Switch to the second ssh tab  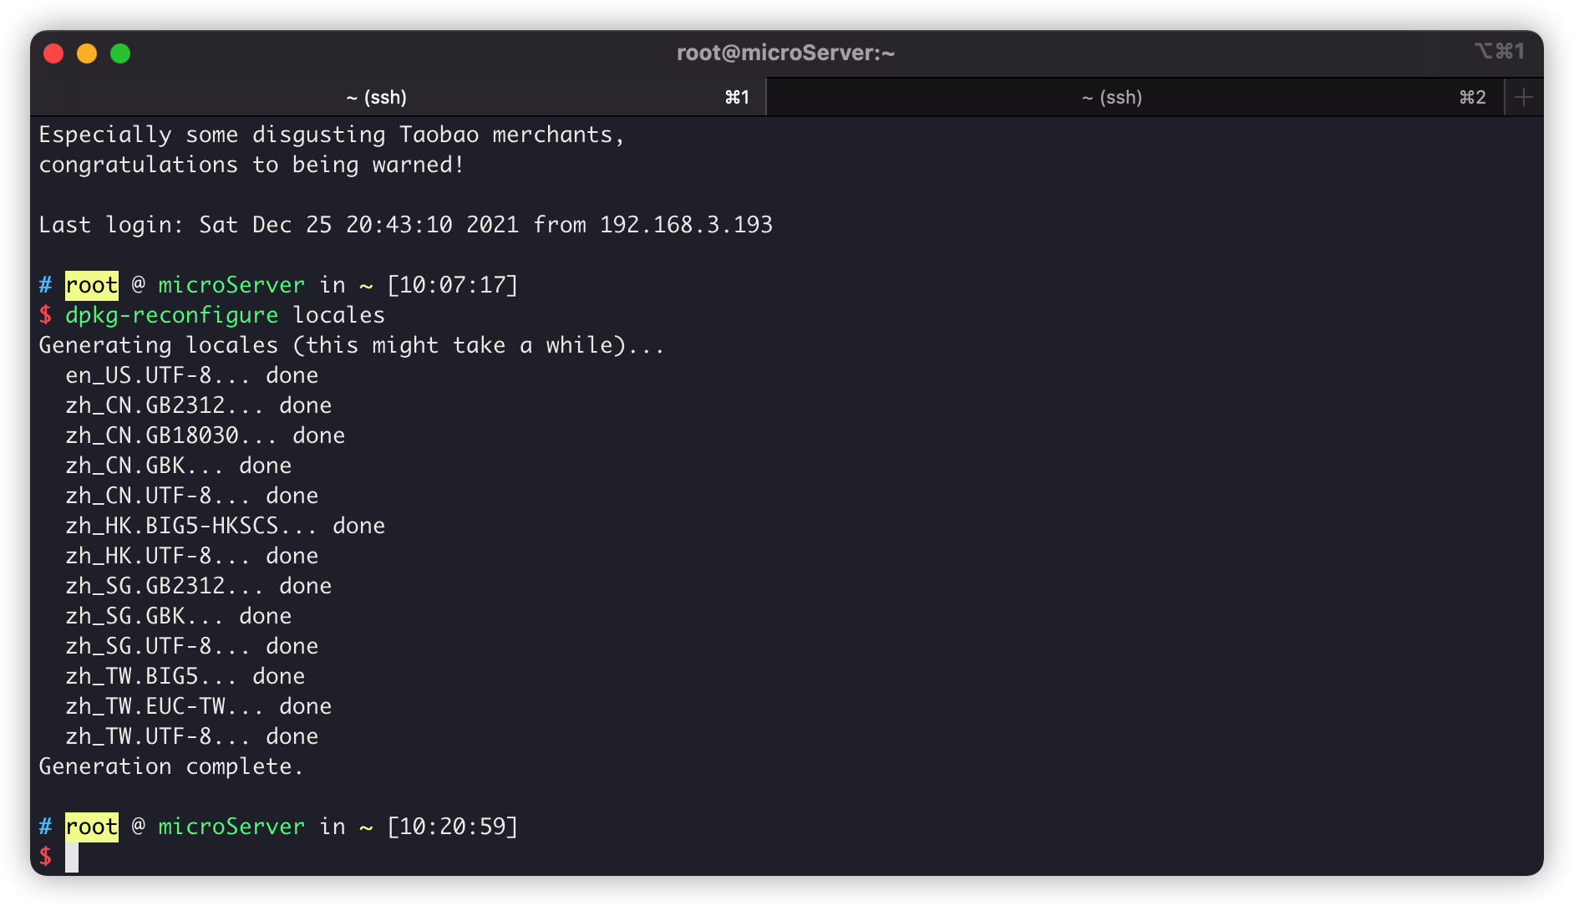tap(1135, 97)
